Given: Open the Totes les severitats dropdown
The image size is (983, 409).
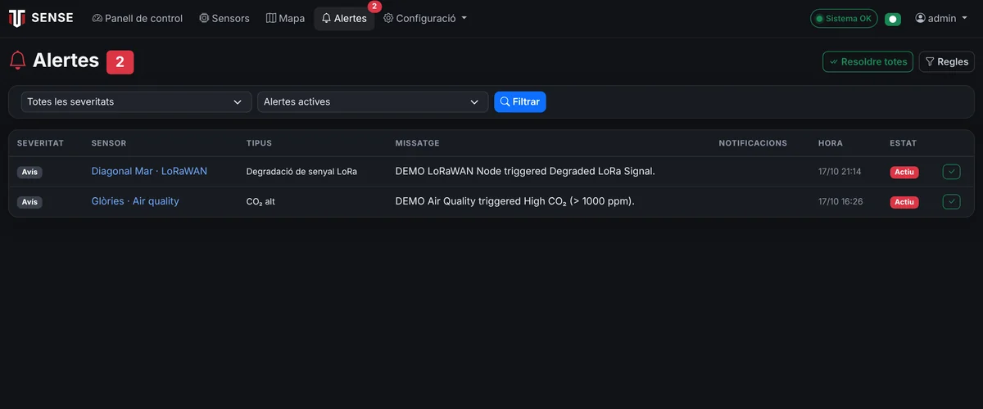Looking at the screenshot, I should [x=136, y=101].
